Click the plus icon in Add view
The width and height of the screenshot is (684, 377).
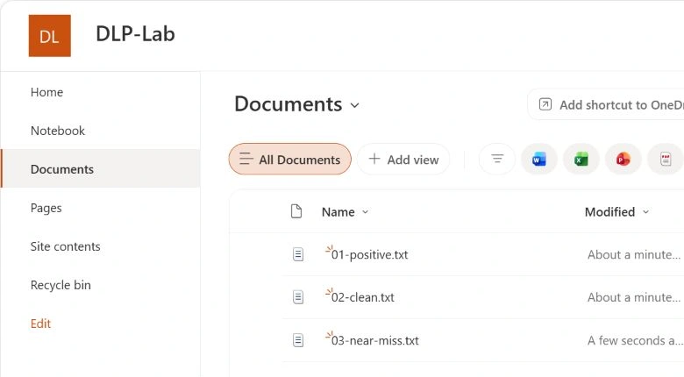374,159
